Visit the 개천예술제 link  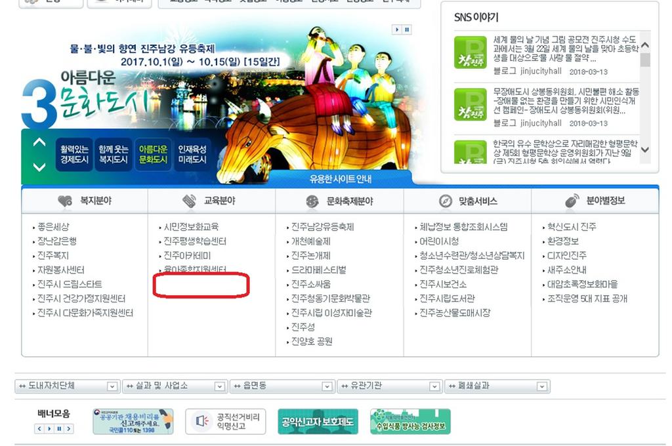pyautogui.click(x=310, y=241)
